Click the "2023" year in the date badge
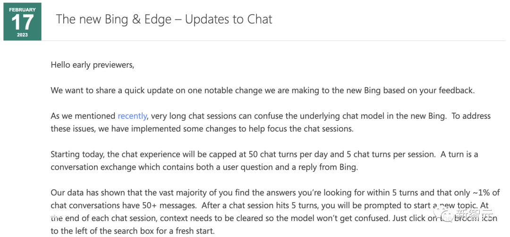The image size is (510, 237). [x=23, y=35]
